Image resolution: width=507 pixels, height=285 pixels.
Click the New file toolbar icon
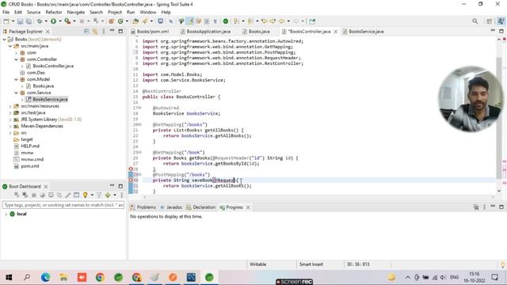[6, 21]
